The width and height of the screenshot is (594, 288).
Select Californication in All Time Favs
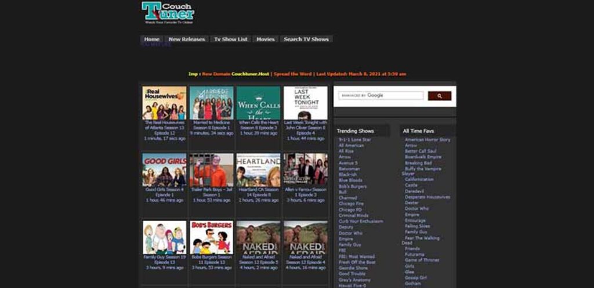(419, 179)
